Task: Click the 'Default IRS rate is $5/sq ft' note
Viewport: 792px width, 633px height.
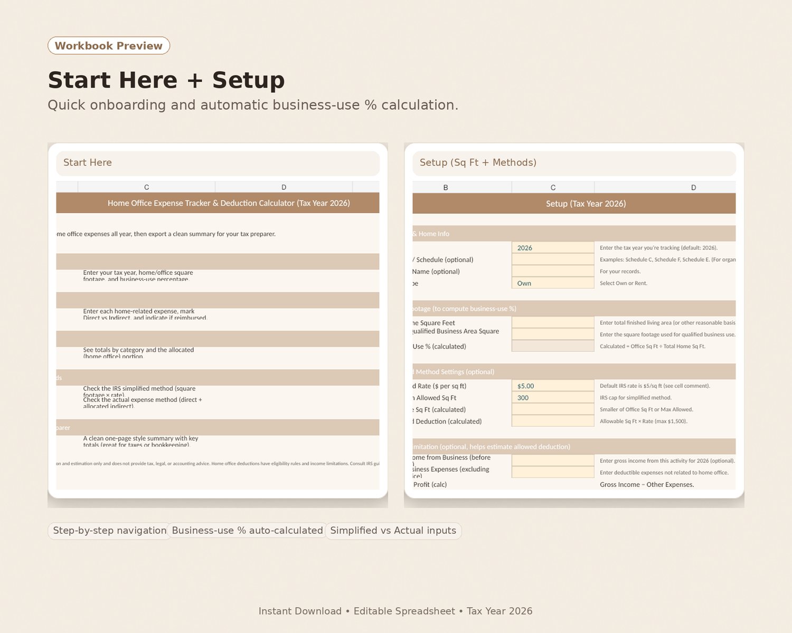Action: pos(655,386)
